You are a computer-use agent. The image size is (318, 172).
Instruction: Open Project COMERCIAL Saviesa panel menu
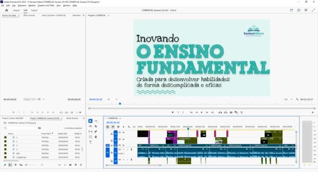point(62,118)
